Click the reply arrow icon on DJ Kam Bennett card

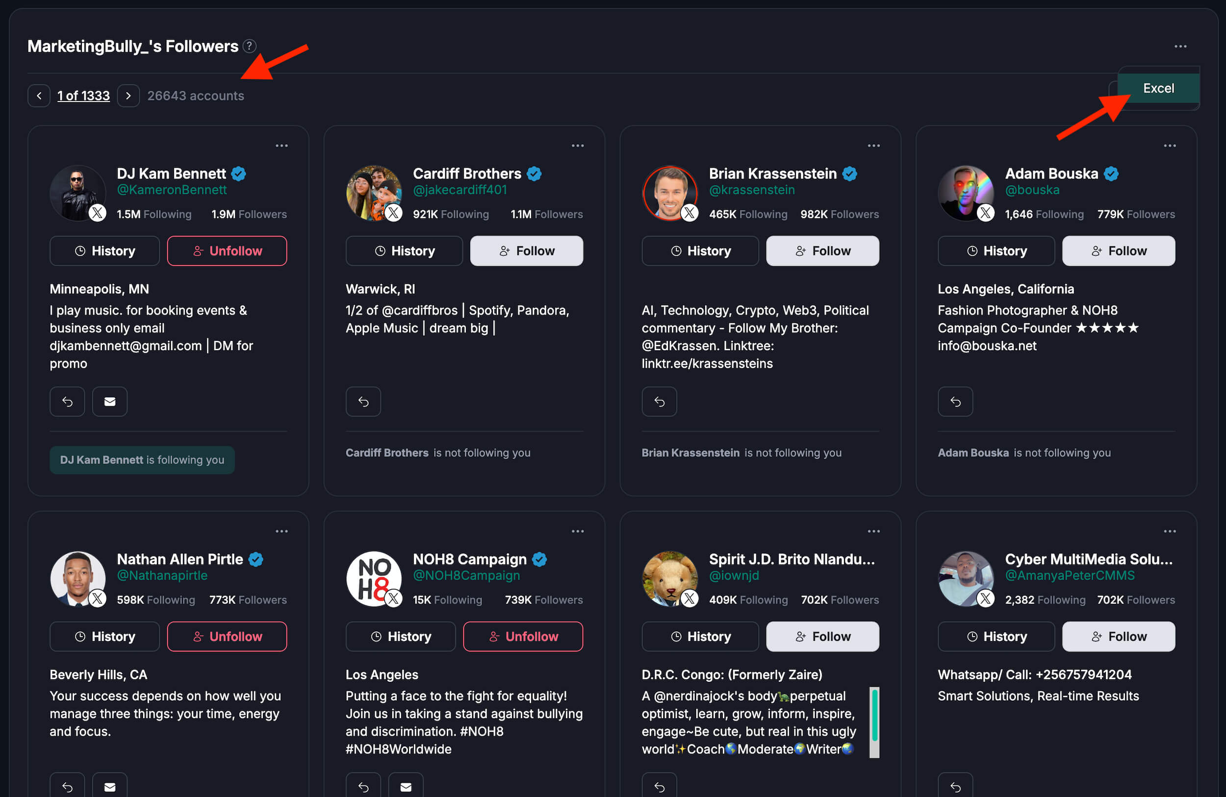[68, 401]
